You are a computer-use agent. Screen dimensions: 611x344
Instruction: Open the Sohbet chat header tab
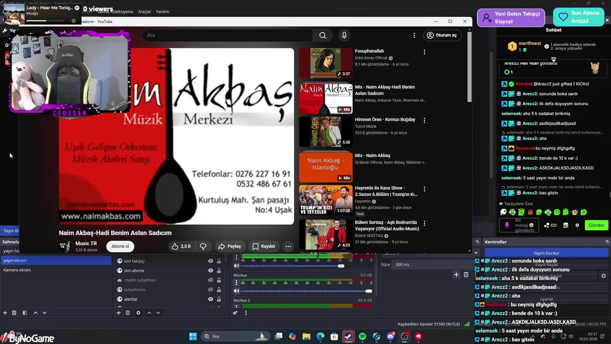pos(554,30)
